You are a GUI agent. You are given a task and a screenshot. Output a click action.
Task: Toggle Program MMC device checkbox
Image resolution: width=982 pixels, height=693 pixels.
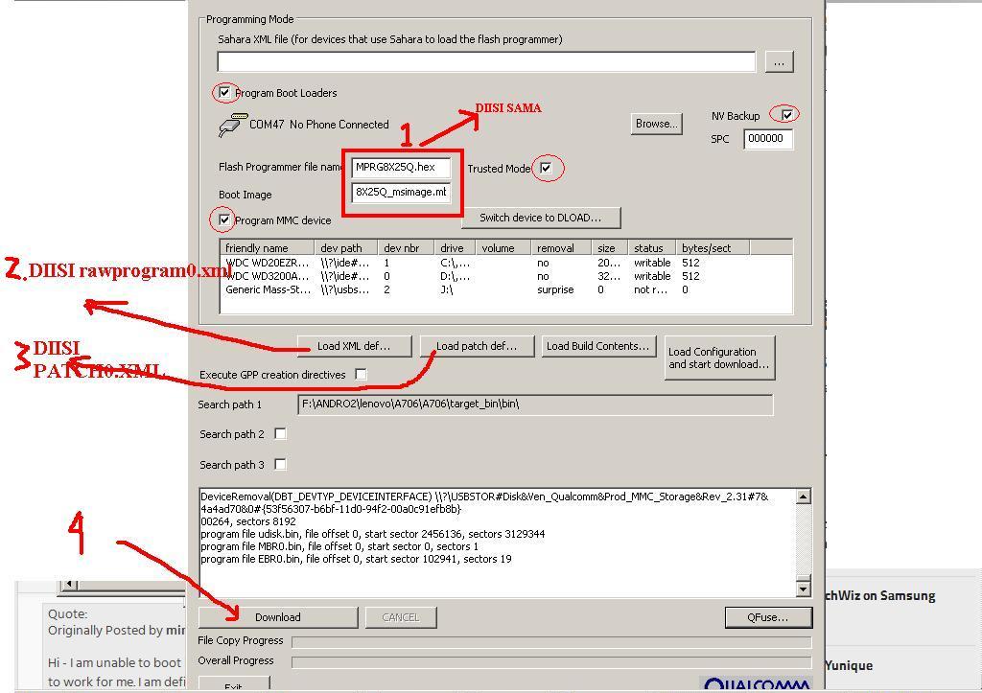pyautogui.click(x=224, y=219)
